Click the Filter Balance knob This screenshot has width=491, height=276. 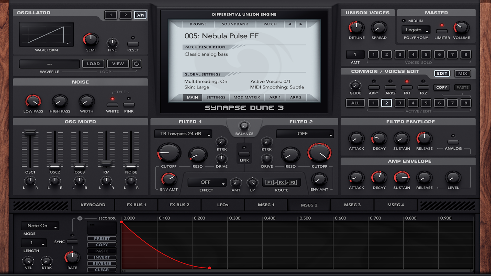pyautogui.click(x=244, y=126)
